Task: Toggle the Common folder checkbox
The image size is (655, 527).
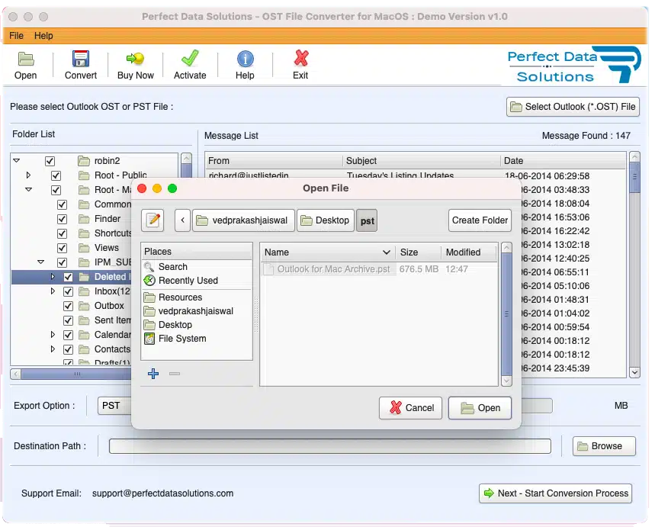Action: 62,204
